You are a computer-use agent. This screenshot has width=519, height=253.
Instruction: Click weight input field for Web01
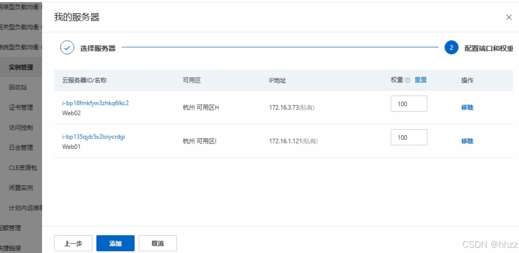409,137
